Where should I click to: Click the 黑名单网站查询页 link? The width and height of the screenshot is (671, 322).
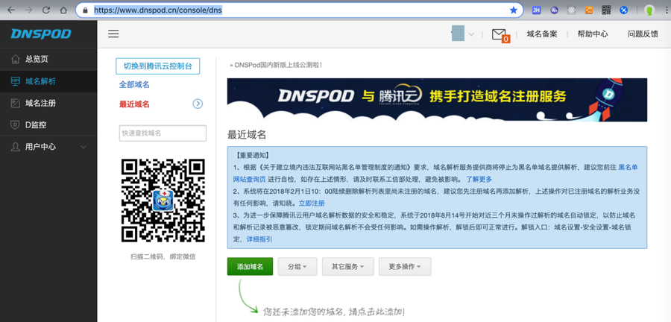coord(629,167)
